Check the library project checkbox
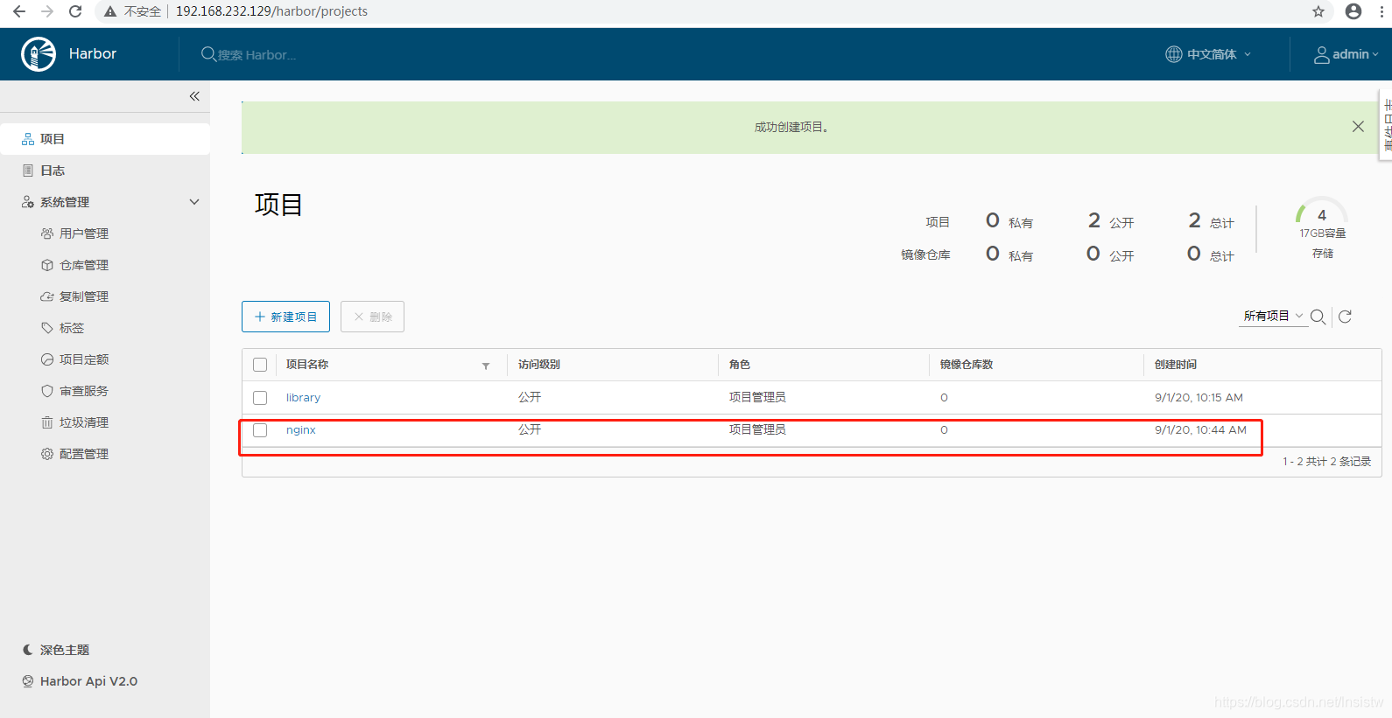This screenshot has width=1392, height=718. 260,398
